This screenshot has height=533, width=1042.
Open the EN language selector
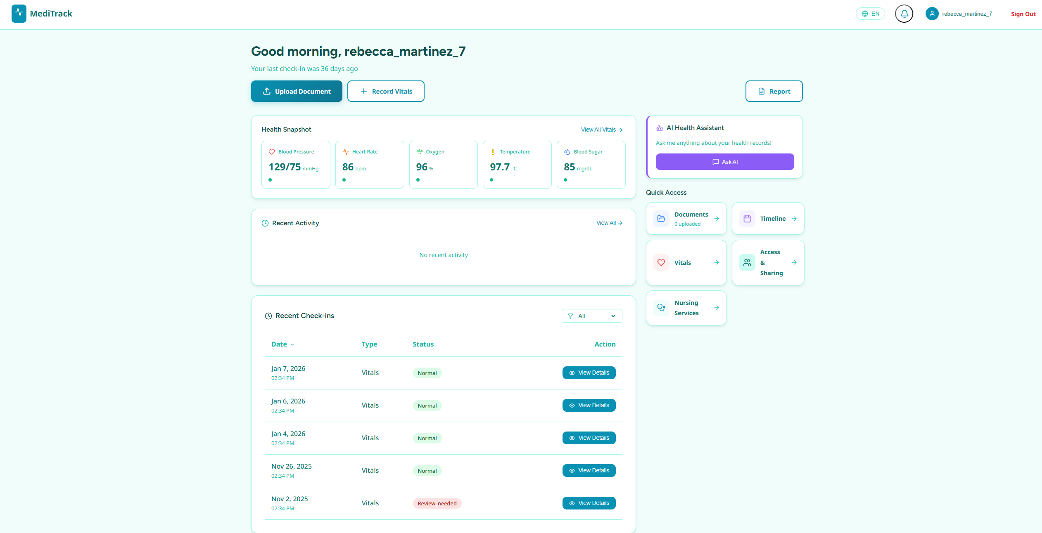(x=870, y=14)
